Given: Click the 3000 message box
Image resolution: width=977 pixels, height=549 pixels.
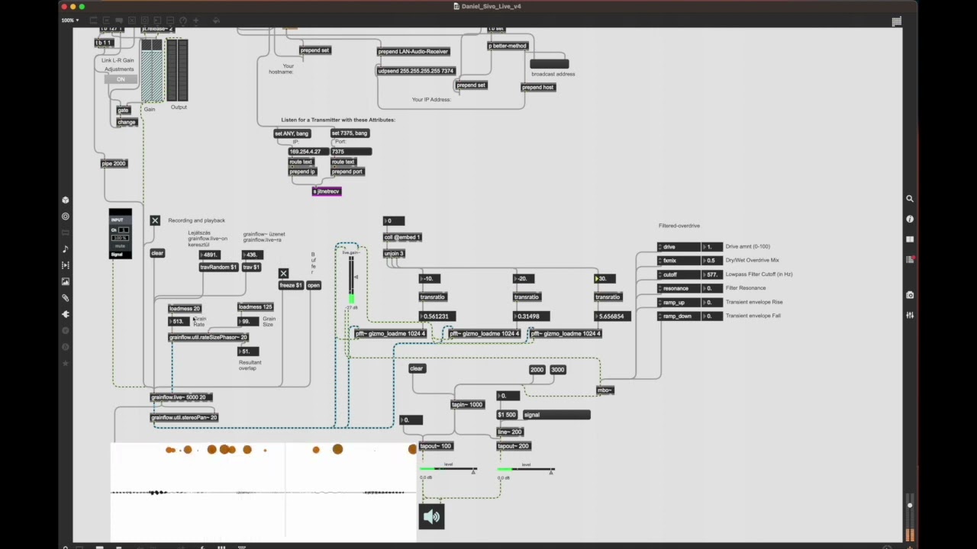Looking at the screenshot, I should point(558,370).
